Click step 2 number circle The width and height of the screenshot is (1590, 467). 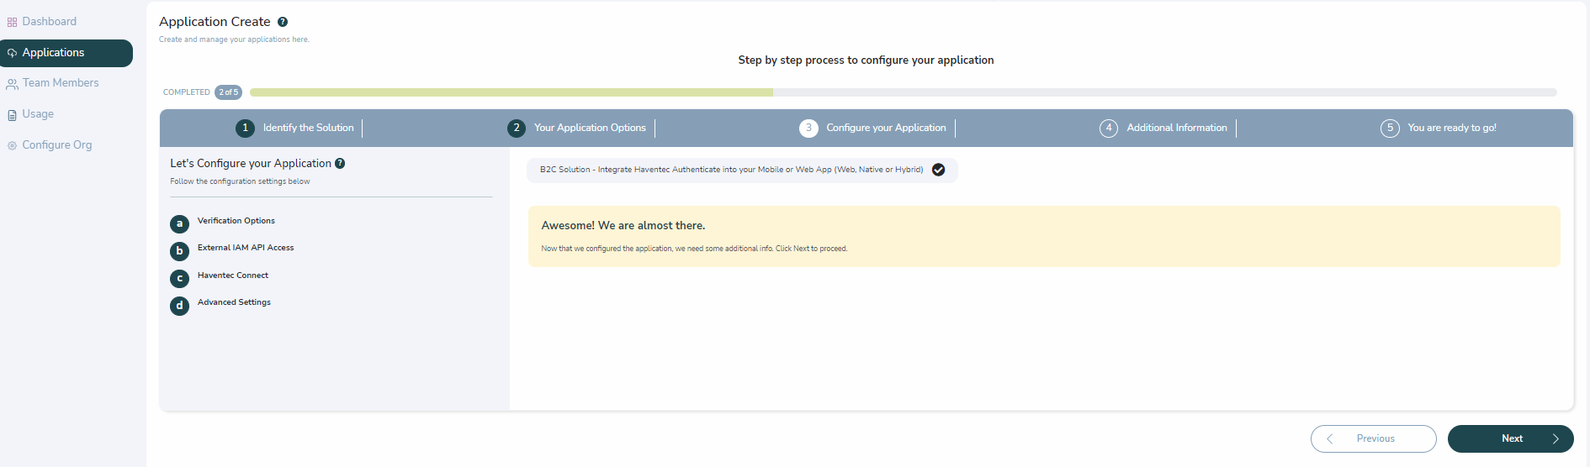point(517,128)
